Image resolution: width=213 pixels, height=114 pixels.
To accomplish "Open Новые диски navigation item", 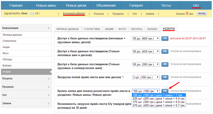I will click(76, 6).
